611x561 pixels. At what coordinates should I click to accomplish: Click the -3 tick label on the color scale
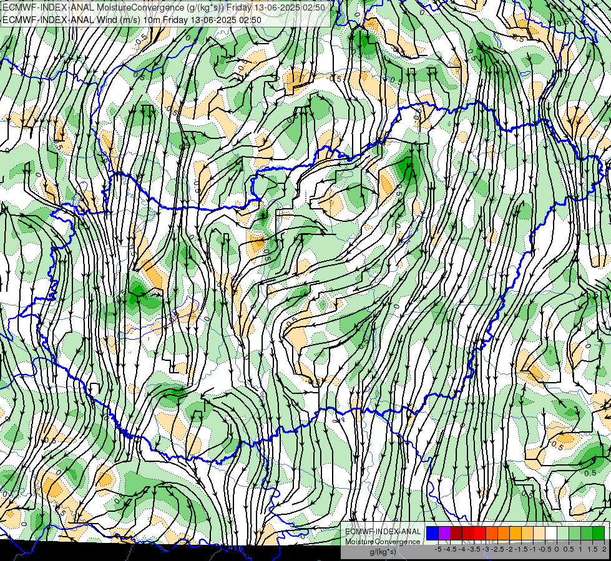coord(486,549)
